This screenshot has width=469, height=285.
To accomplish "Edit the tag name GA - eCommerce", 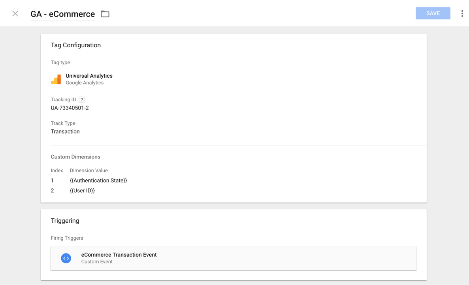I will tap(62, 14).
